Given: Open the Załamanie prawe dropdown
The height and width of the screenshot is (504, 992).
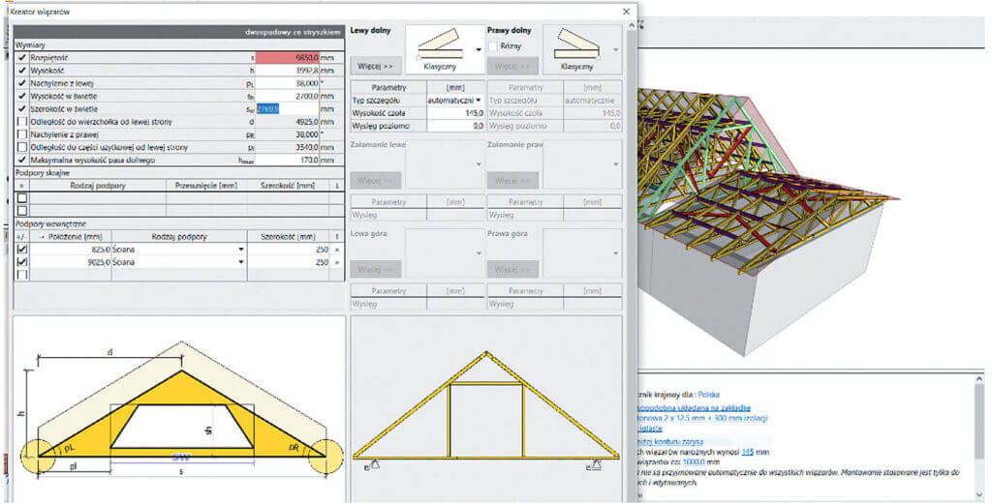Looking at the screenshot, I should (x=615, y=164).
